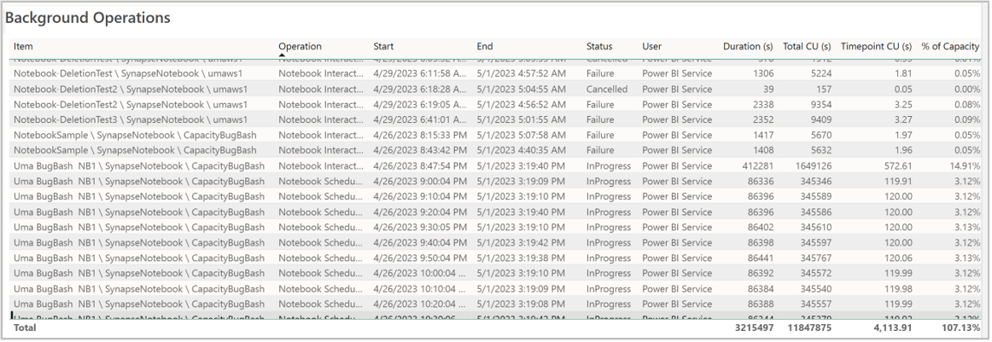
Task: Click the total 107.13% capacity cell
Action: [x=960, y=328]
